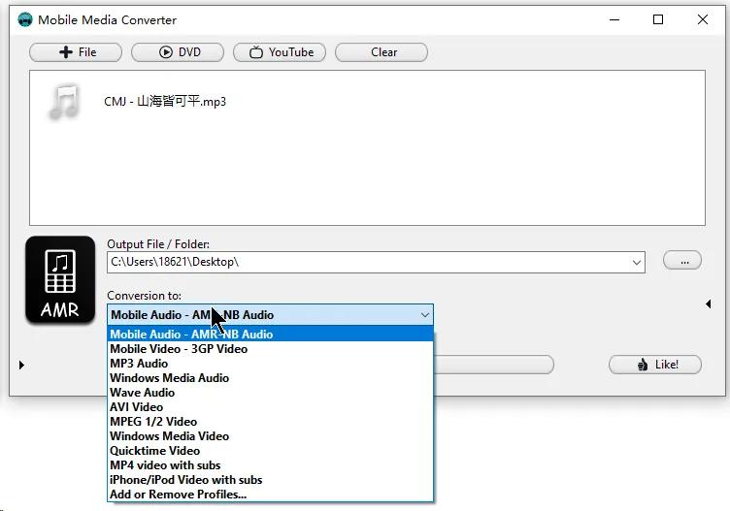Click the right side panel collapse arrow

pos(708,303)
